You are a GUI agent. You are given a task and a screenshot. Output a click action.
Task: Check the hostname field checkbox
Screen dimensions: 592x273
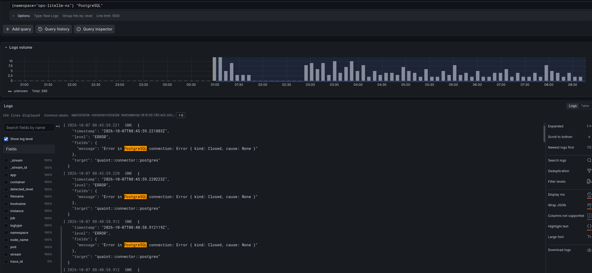click(x=6, y=204)
